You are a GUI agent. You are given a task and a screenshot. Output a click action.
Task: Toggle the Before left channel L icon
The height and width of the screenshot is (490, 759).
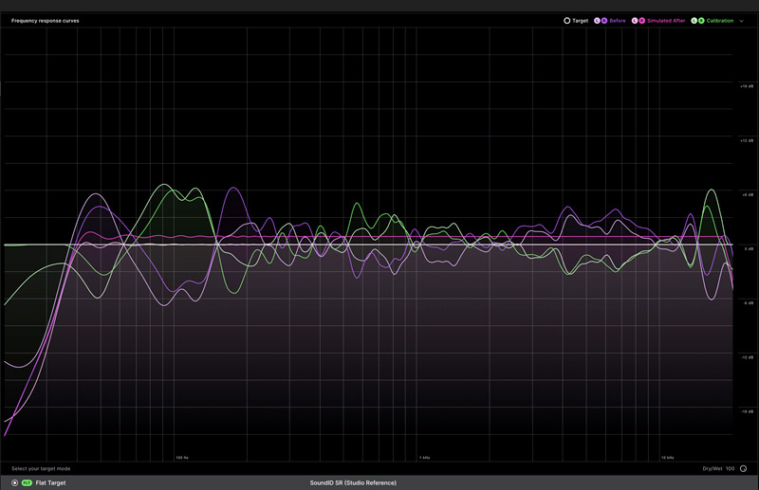[x=597, y=20]
